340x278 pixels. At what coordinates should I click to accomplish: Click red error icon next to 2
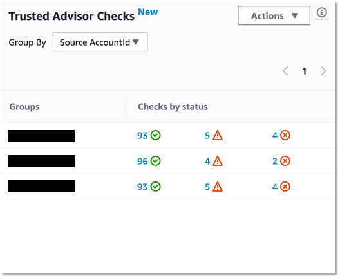[285, 161]
